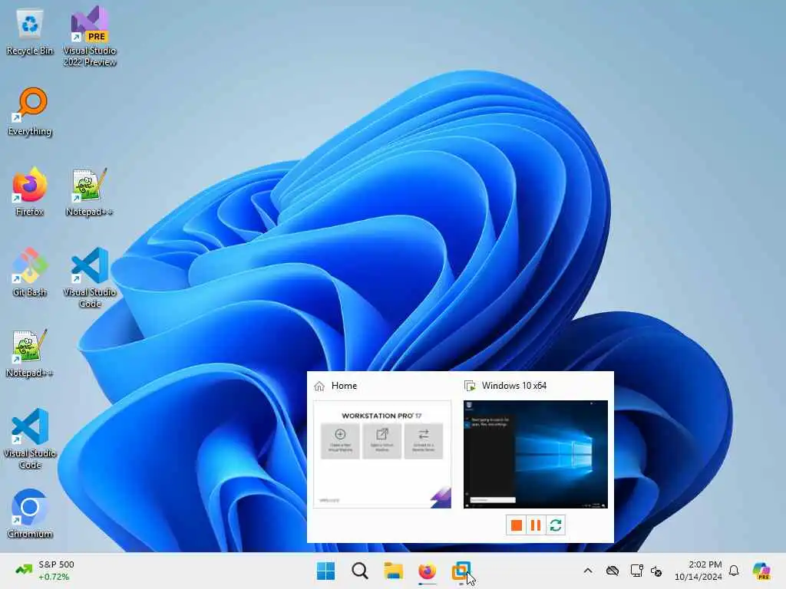
Task: Open the Windows Start menu
Action: coord(325,571)
